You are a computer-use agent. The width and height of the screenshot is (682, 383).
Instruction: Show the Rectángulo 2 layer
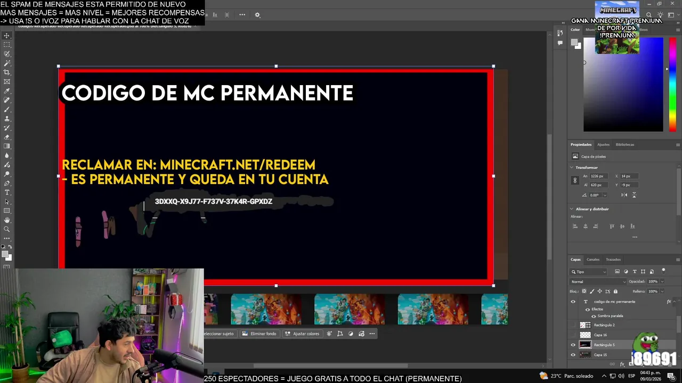pos(573,325)
